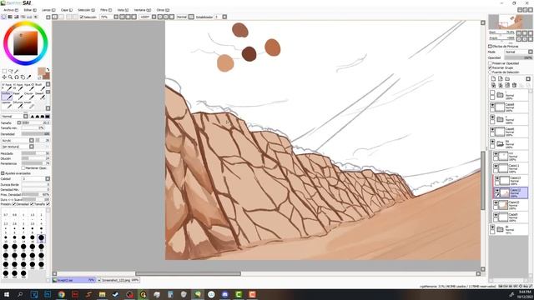
Task: Select the Acrílico brush preset
Action: coord(7,96)
